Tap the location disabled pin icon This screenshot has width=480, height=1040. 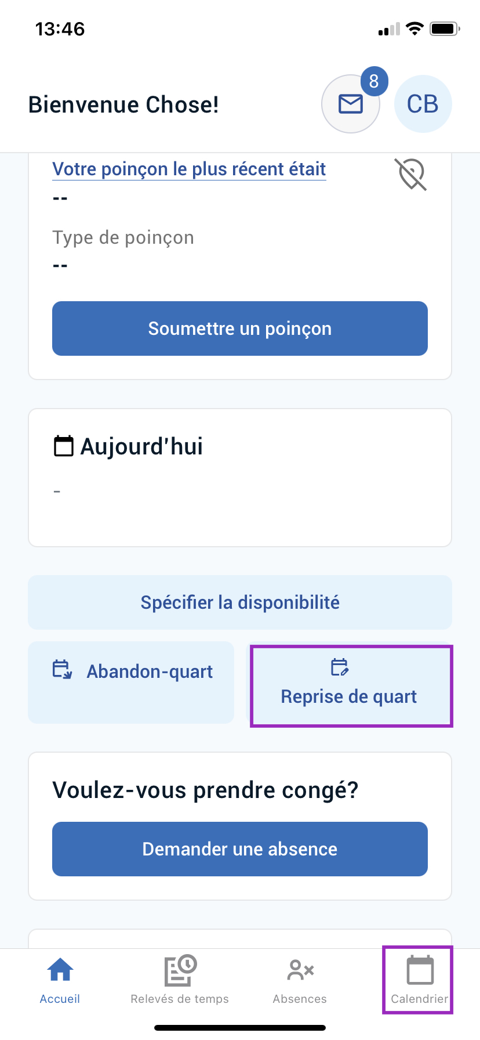(x=411, y=174)
